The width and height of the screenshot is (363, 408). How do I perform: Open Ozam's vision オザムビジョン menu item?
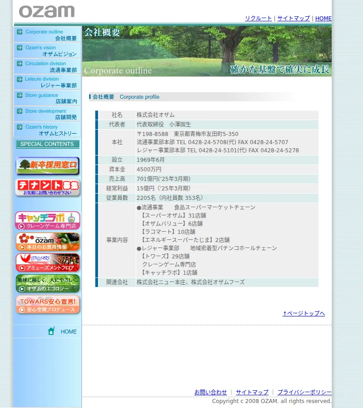point(47,51)
